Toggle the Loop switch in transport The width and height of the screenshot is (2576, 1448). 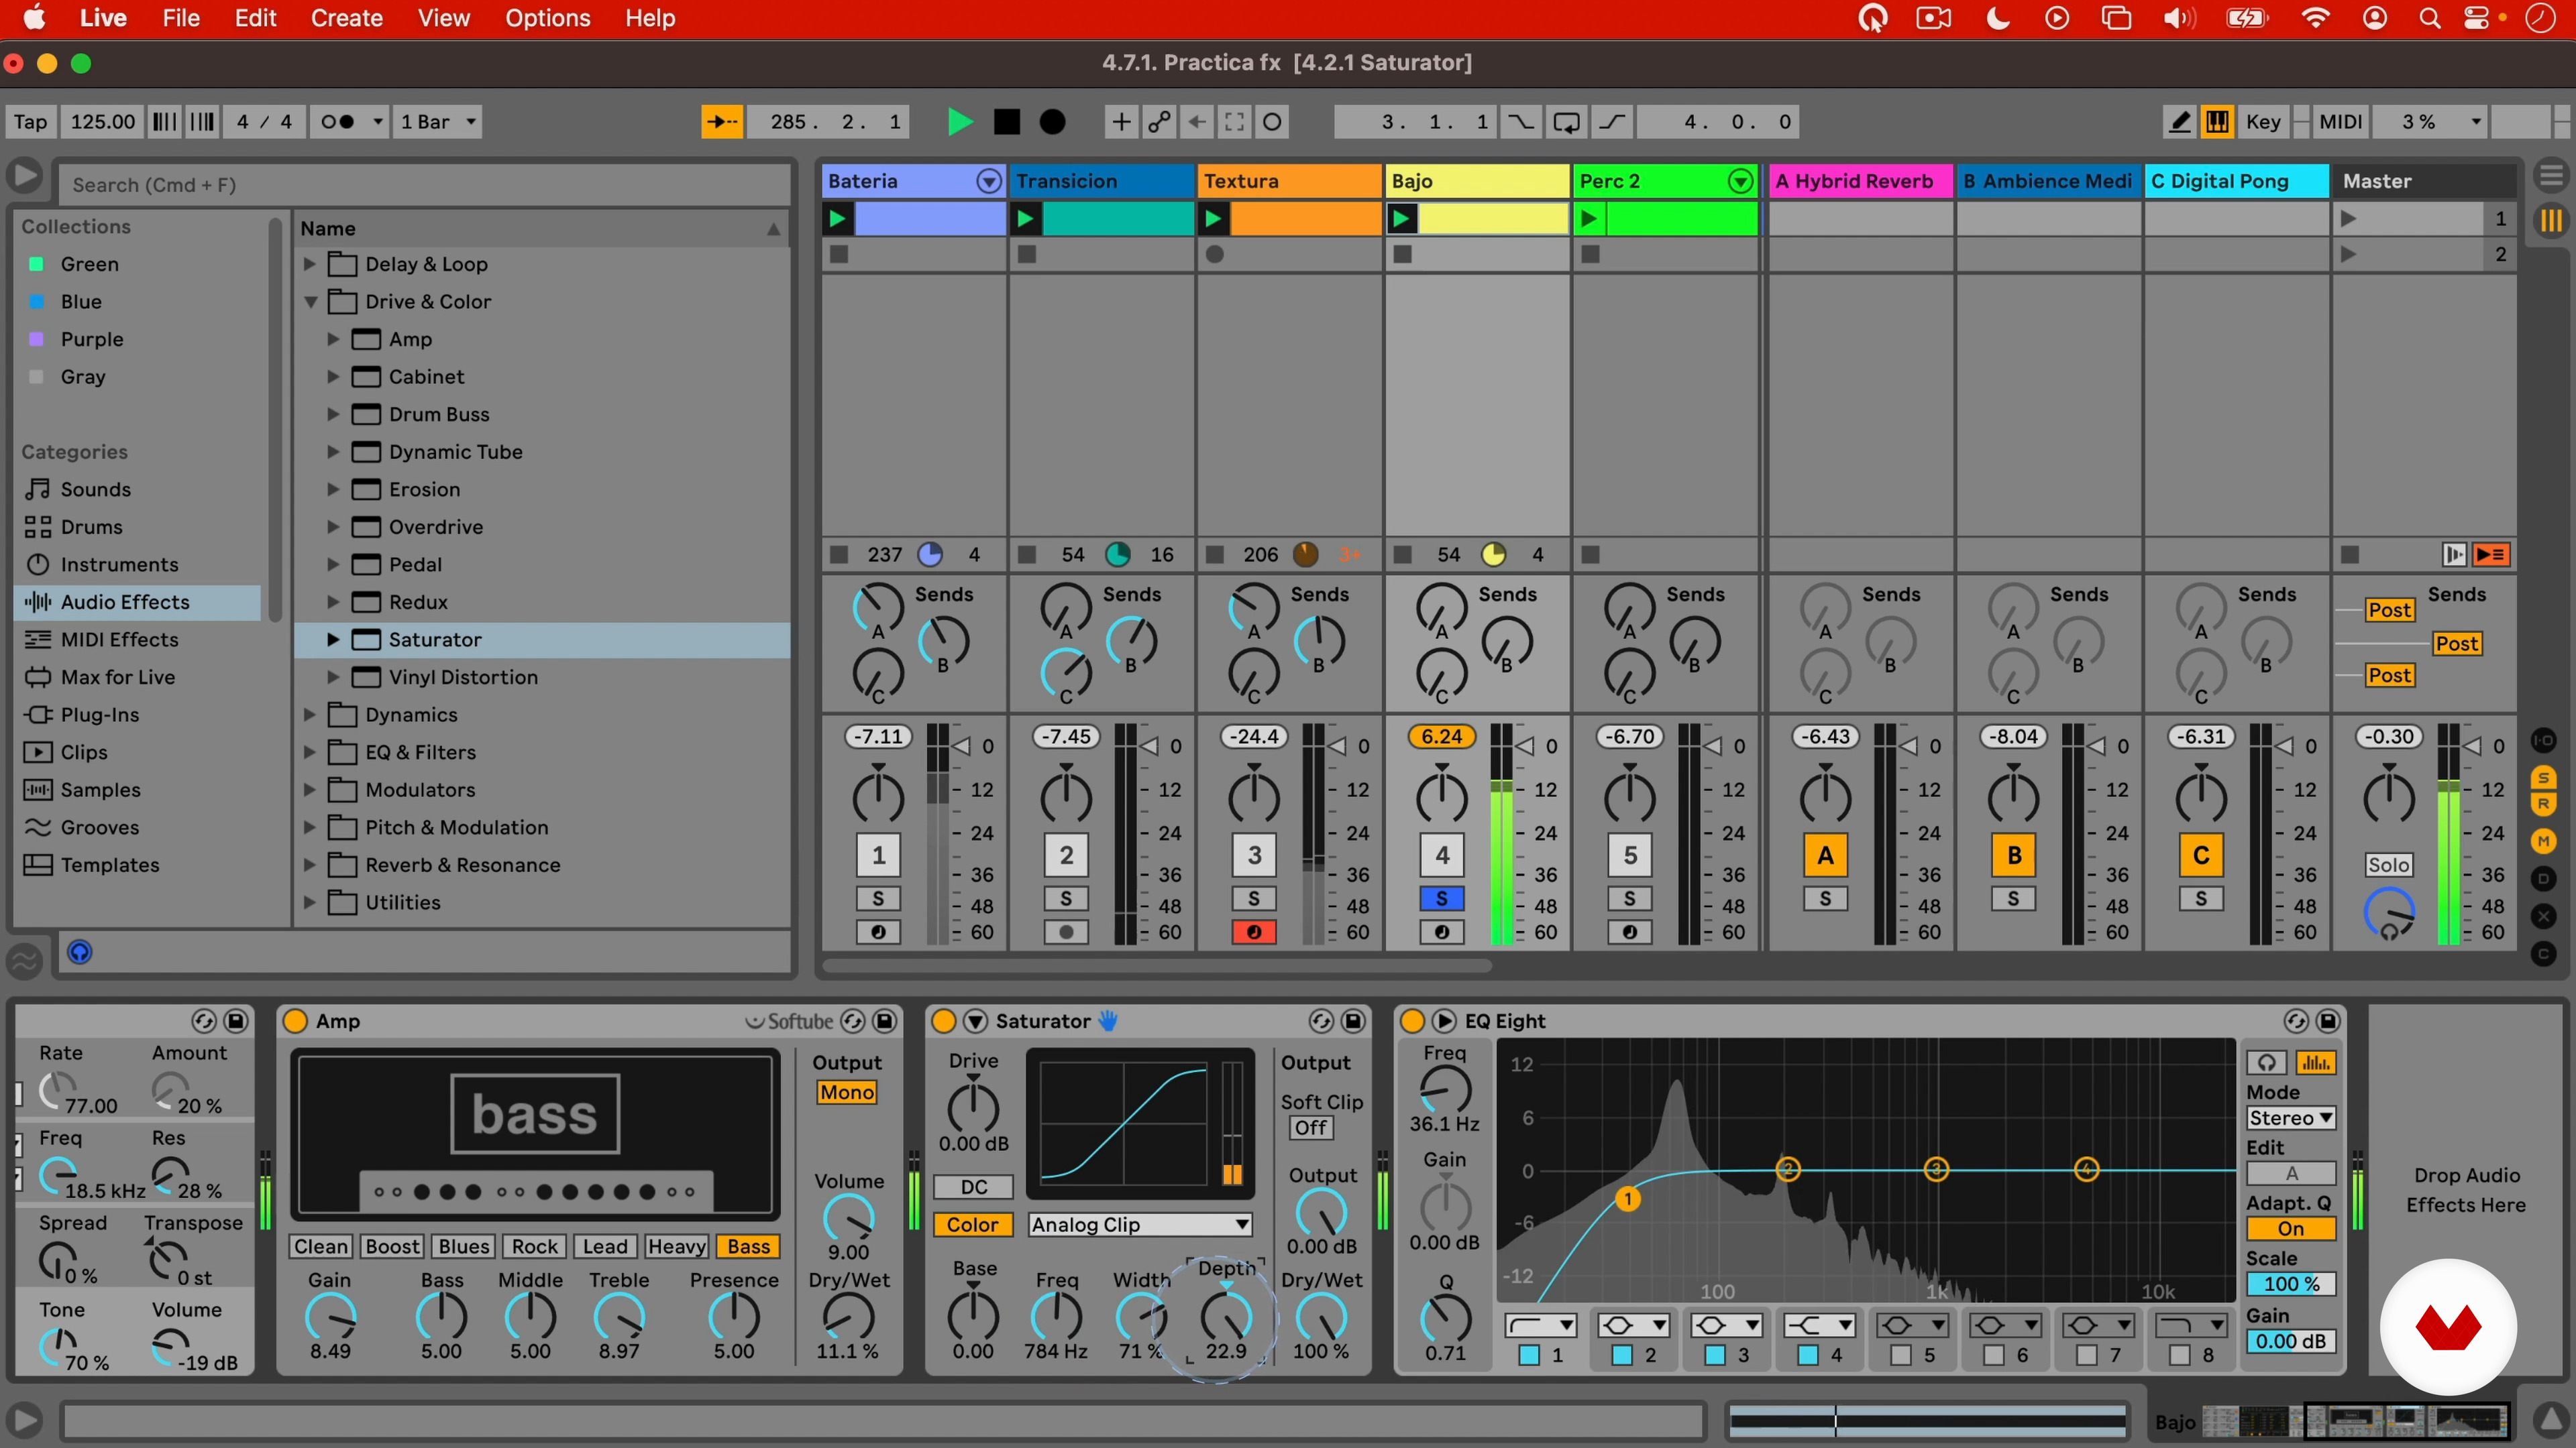click(x=1567, y=122)
